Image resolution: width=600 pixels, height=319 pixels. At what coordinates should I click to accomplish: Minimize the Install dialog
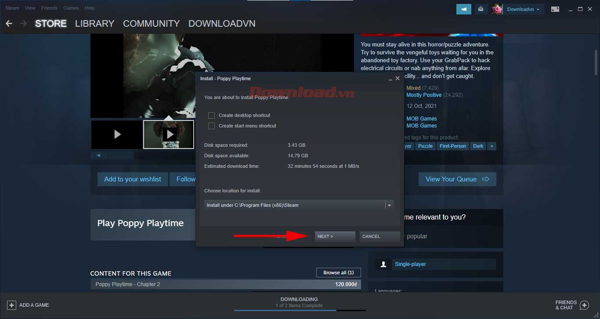[390, 79]
